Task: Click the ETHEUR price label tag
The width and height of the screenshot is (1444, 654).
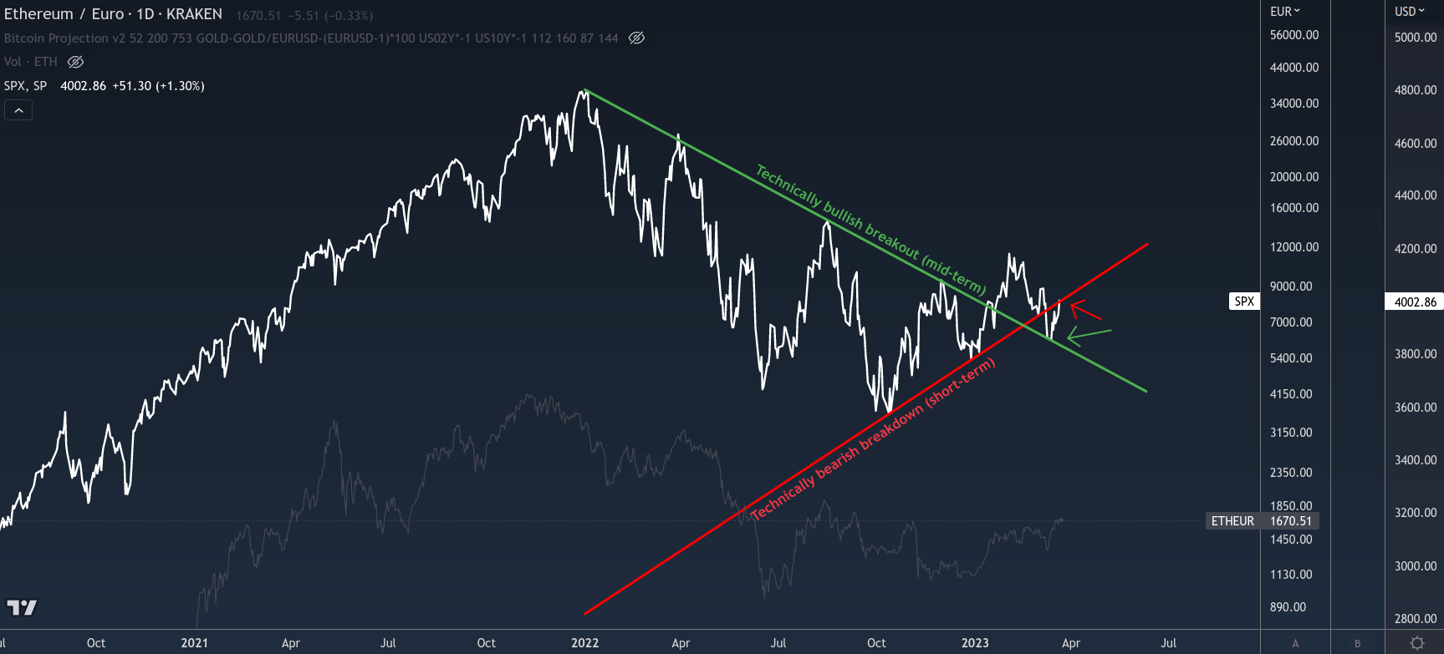Action: tap(1232, 521)
